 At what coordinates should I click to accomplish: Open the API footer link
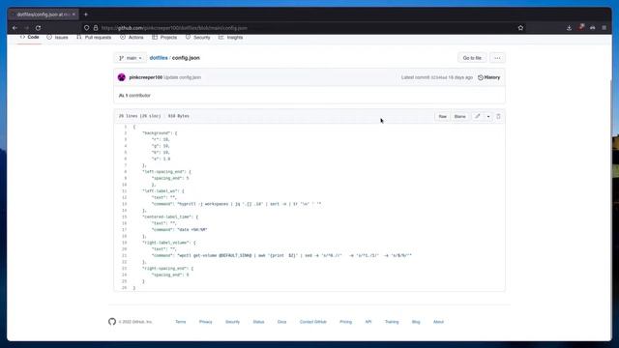368,322
